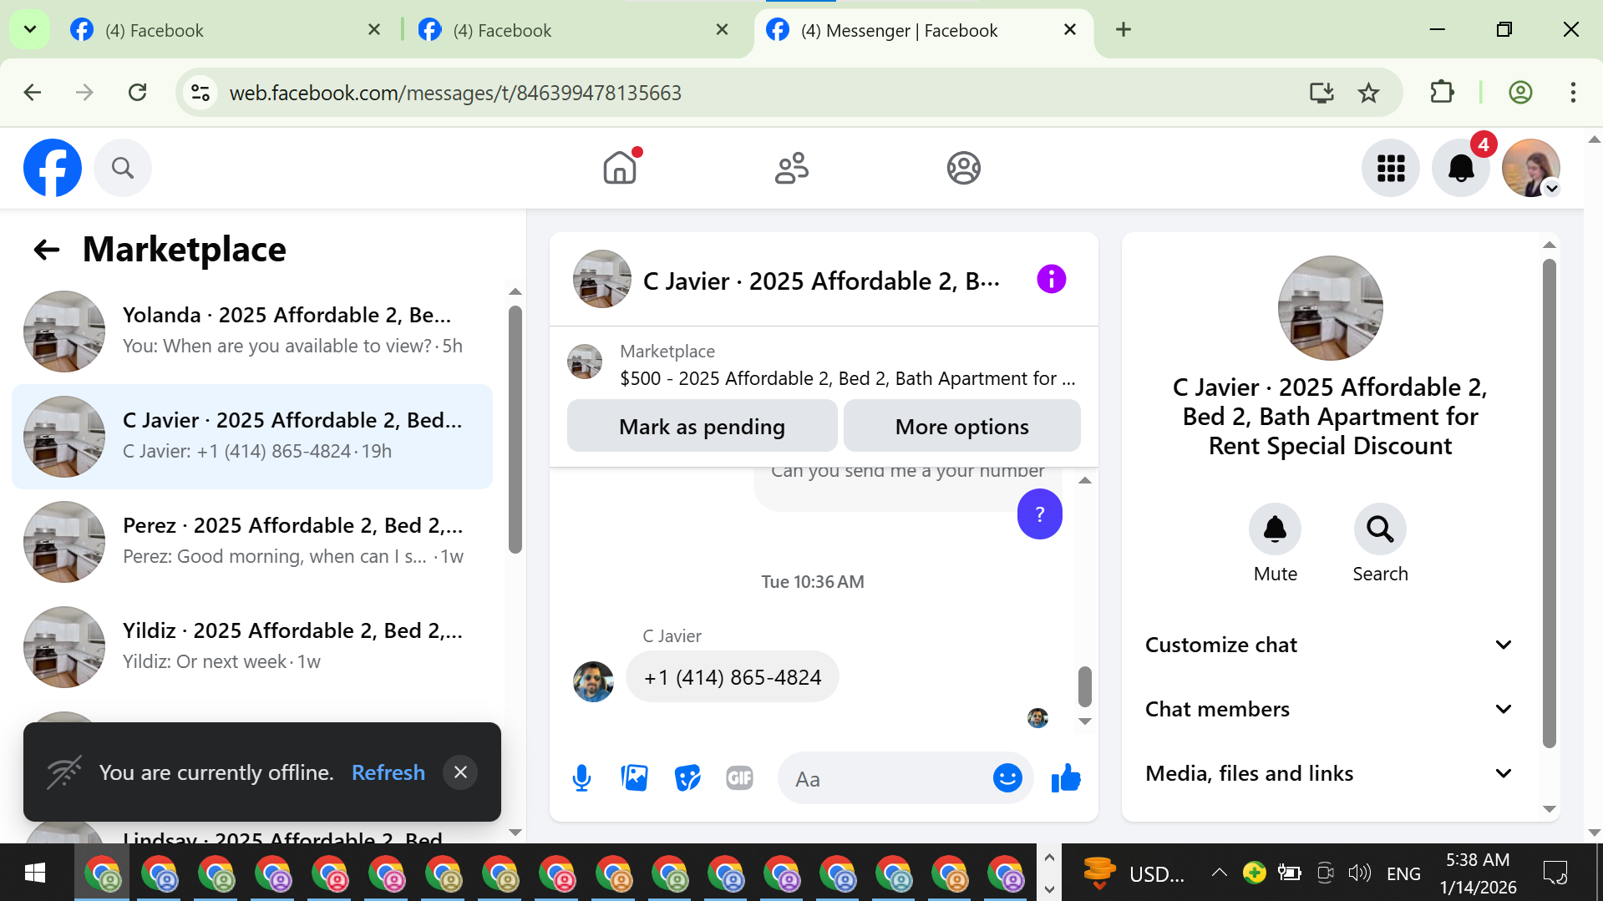Attach a photo with the image icon

[635, 778]
